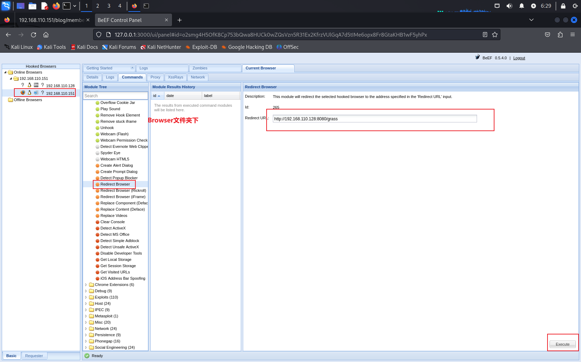
Task: Expand the Persistence (9) folder
Action: click(86, 335)
